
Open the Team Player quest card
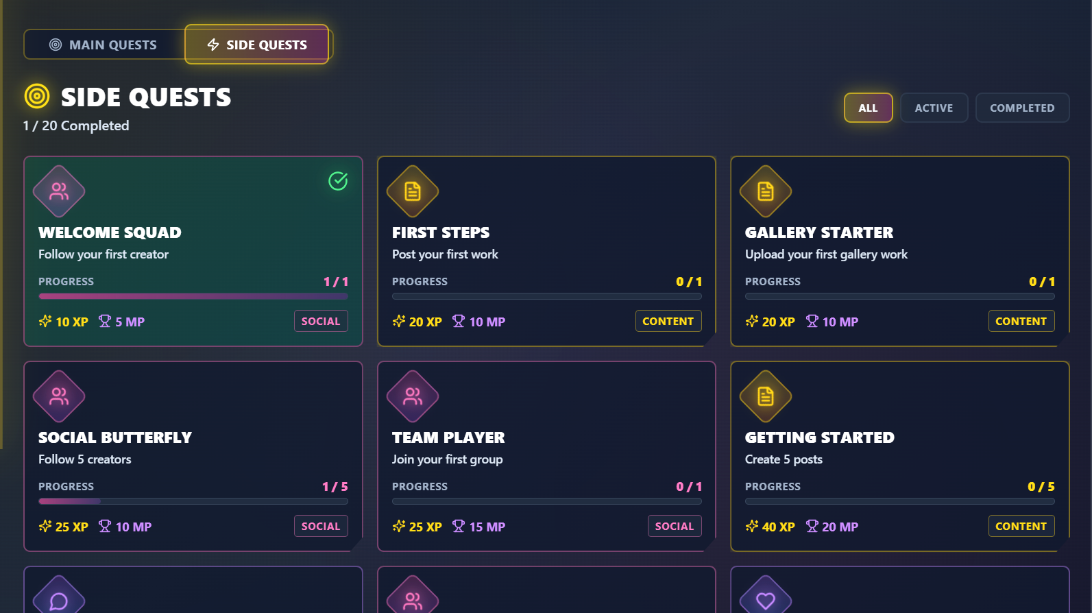(546, 455)
